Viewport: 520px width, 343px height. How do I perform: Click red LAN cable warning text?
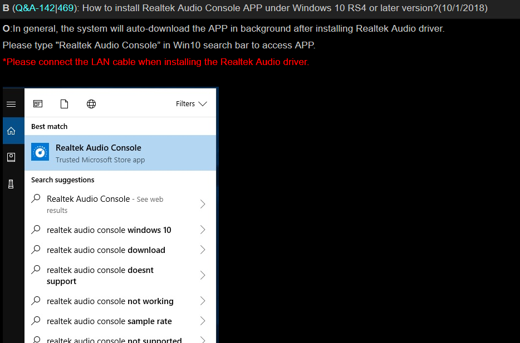[x=156, y=62]
